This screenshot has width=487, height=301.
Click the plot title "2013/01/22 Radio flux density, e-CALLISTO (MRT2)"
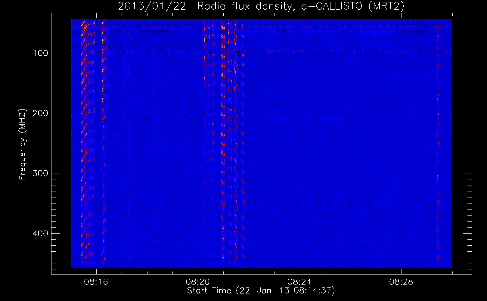click(x=261, y=6)
